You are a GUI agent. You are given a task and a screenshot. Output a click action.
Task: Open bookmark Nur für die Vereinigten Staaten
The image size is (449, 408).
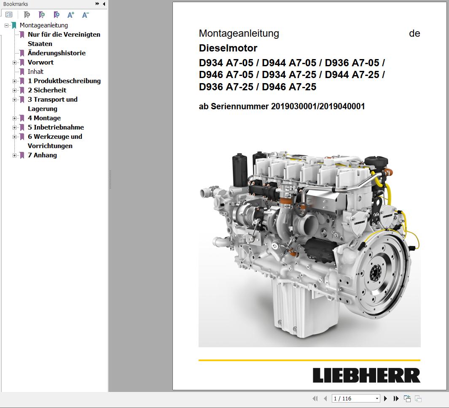[x=64, y=39]
